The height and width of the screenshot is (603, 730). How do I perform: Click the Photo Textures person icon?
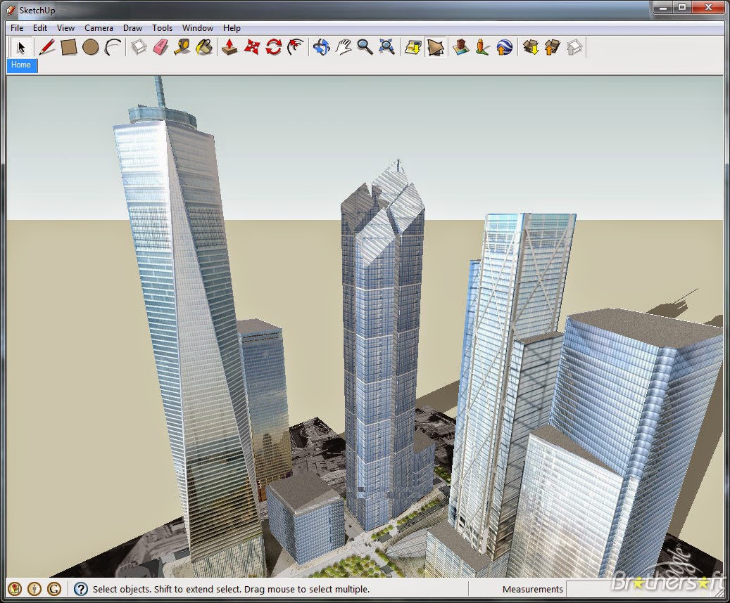point(483,47)
